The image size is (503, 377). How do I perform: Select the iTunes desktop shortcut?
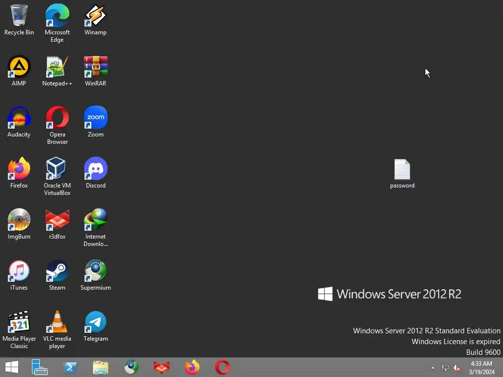coord(19,275)
